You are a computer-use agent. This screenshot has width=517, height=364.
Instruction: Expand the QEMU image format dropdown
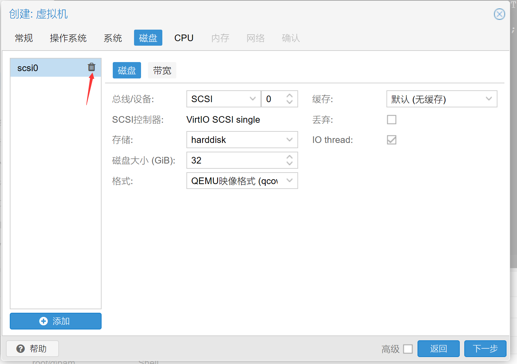289,181
